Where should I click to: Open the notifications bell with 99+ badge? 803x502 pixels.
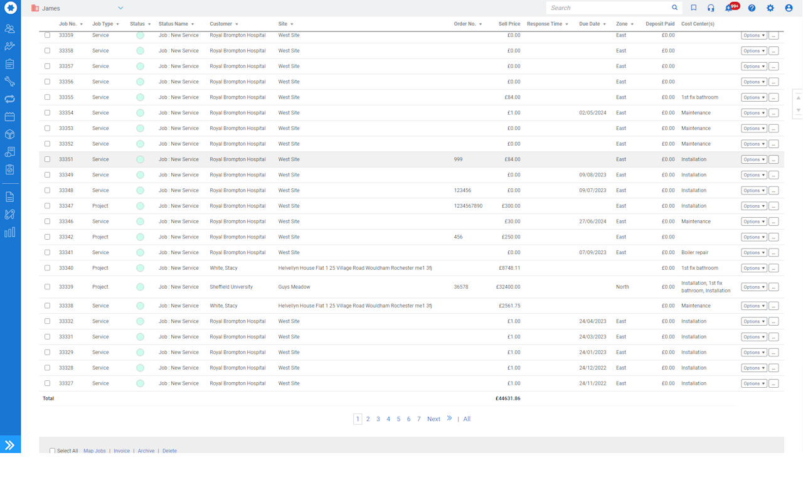tap(731, 8)
